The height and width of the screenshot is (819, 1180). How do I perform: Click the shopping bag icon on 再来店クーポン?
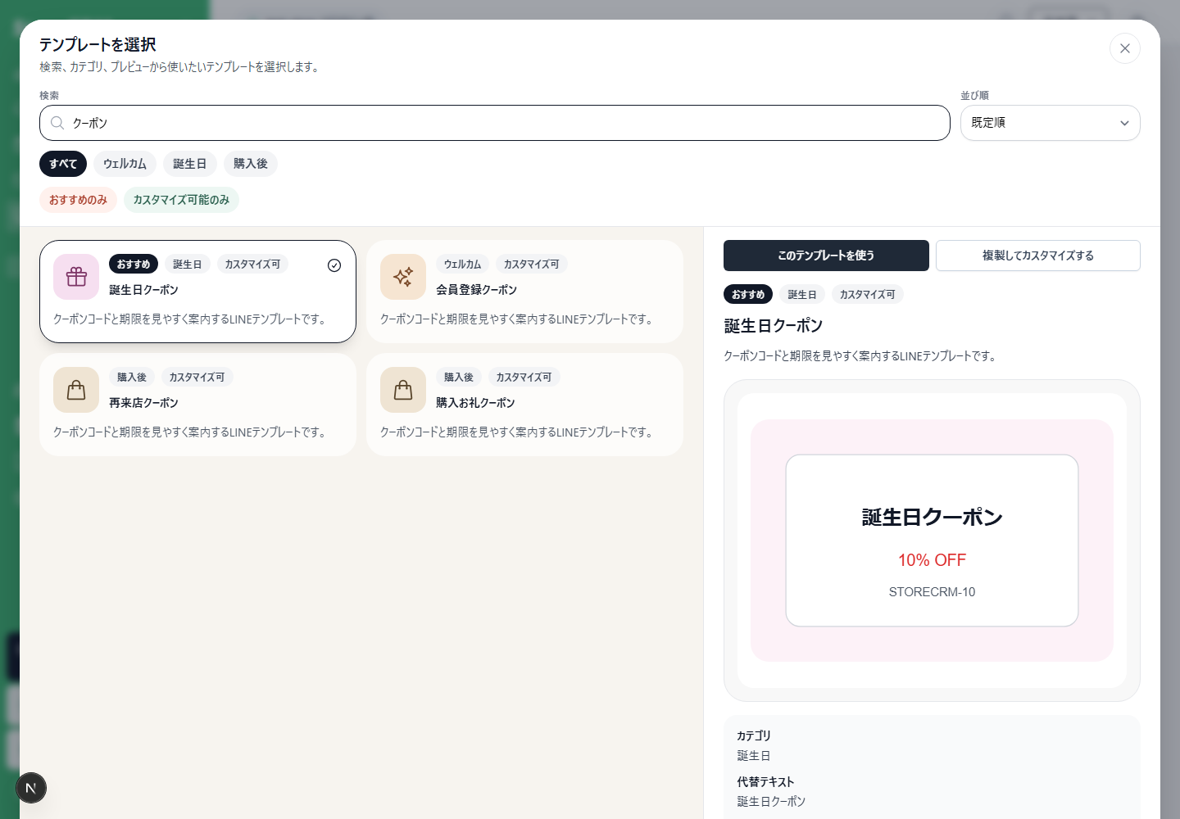coord(76,390)
